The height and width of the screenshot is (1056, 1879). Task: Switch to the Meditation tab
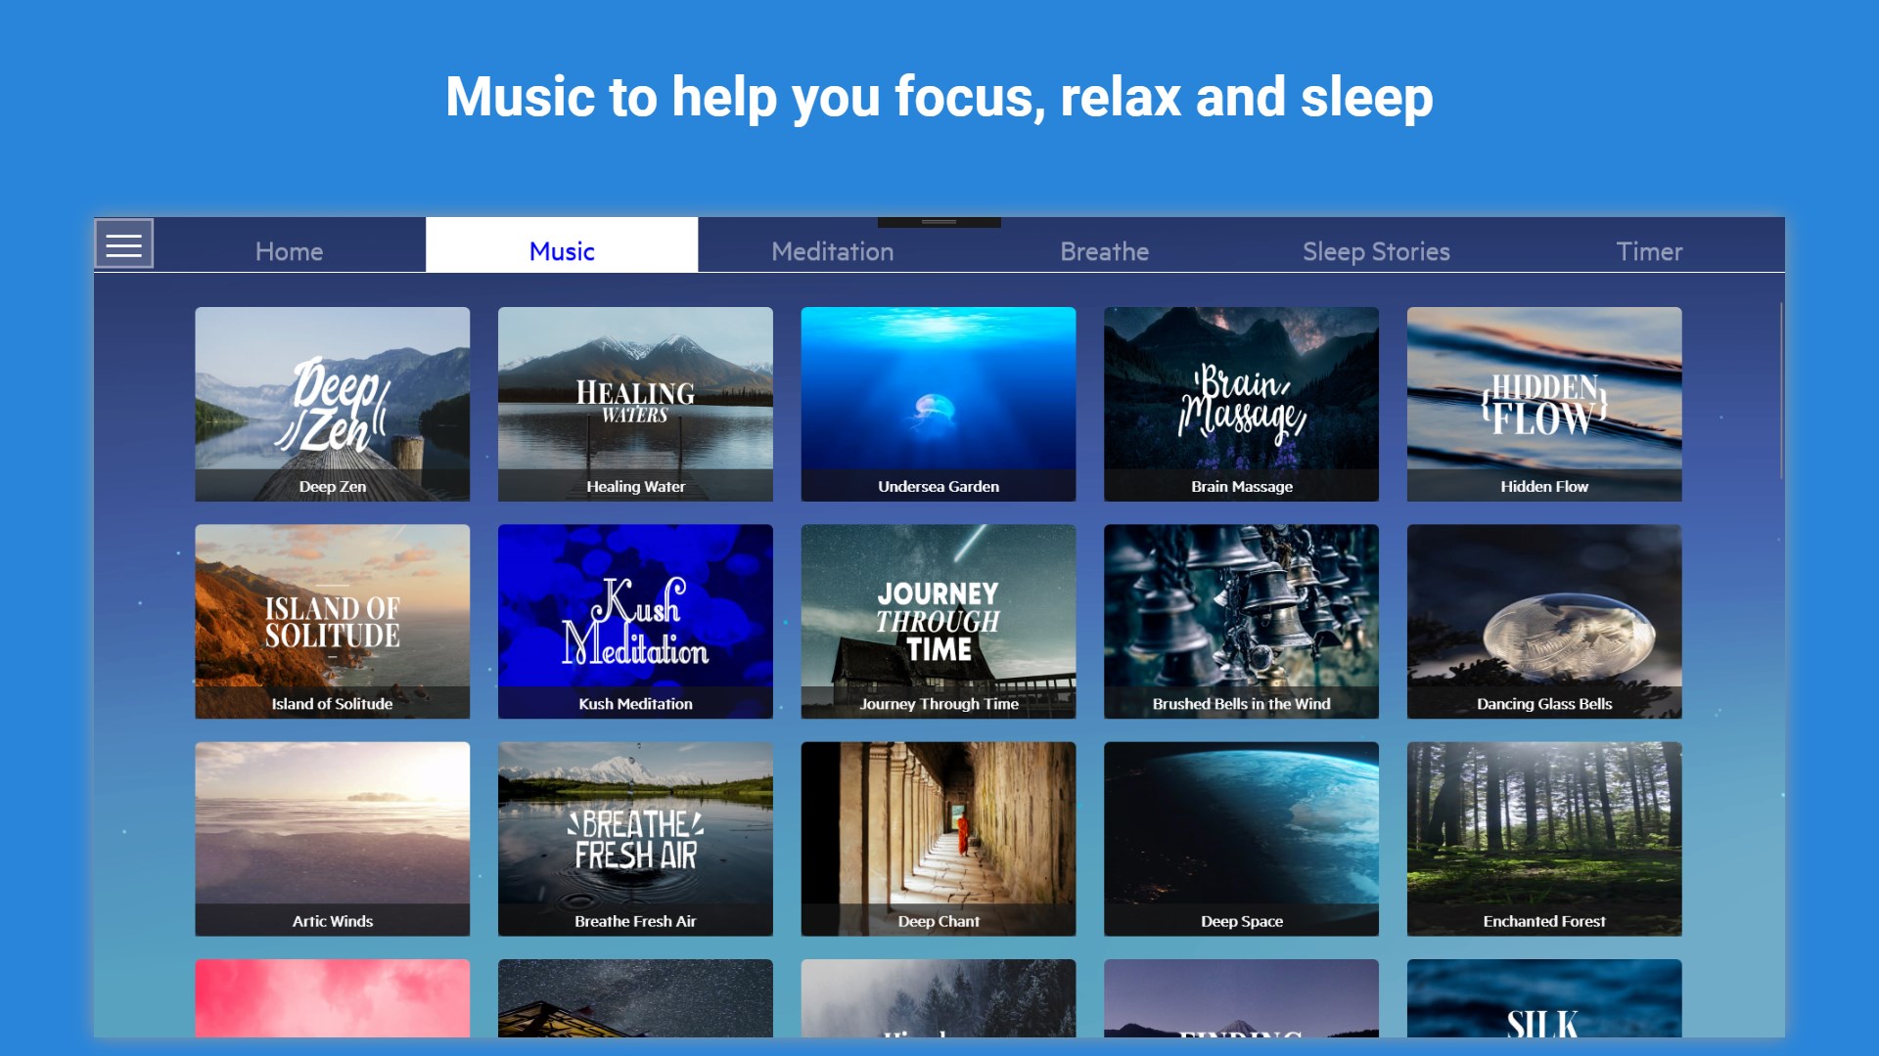832,251
